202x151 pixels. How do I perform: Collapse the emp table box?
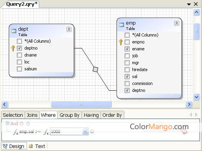pos(177,23)
